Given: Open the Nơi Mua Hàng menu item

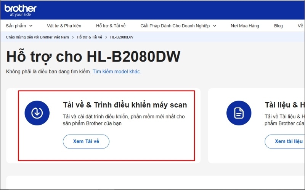Looking at the screenshot, I should pos(245,26).
